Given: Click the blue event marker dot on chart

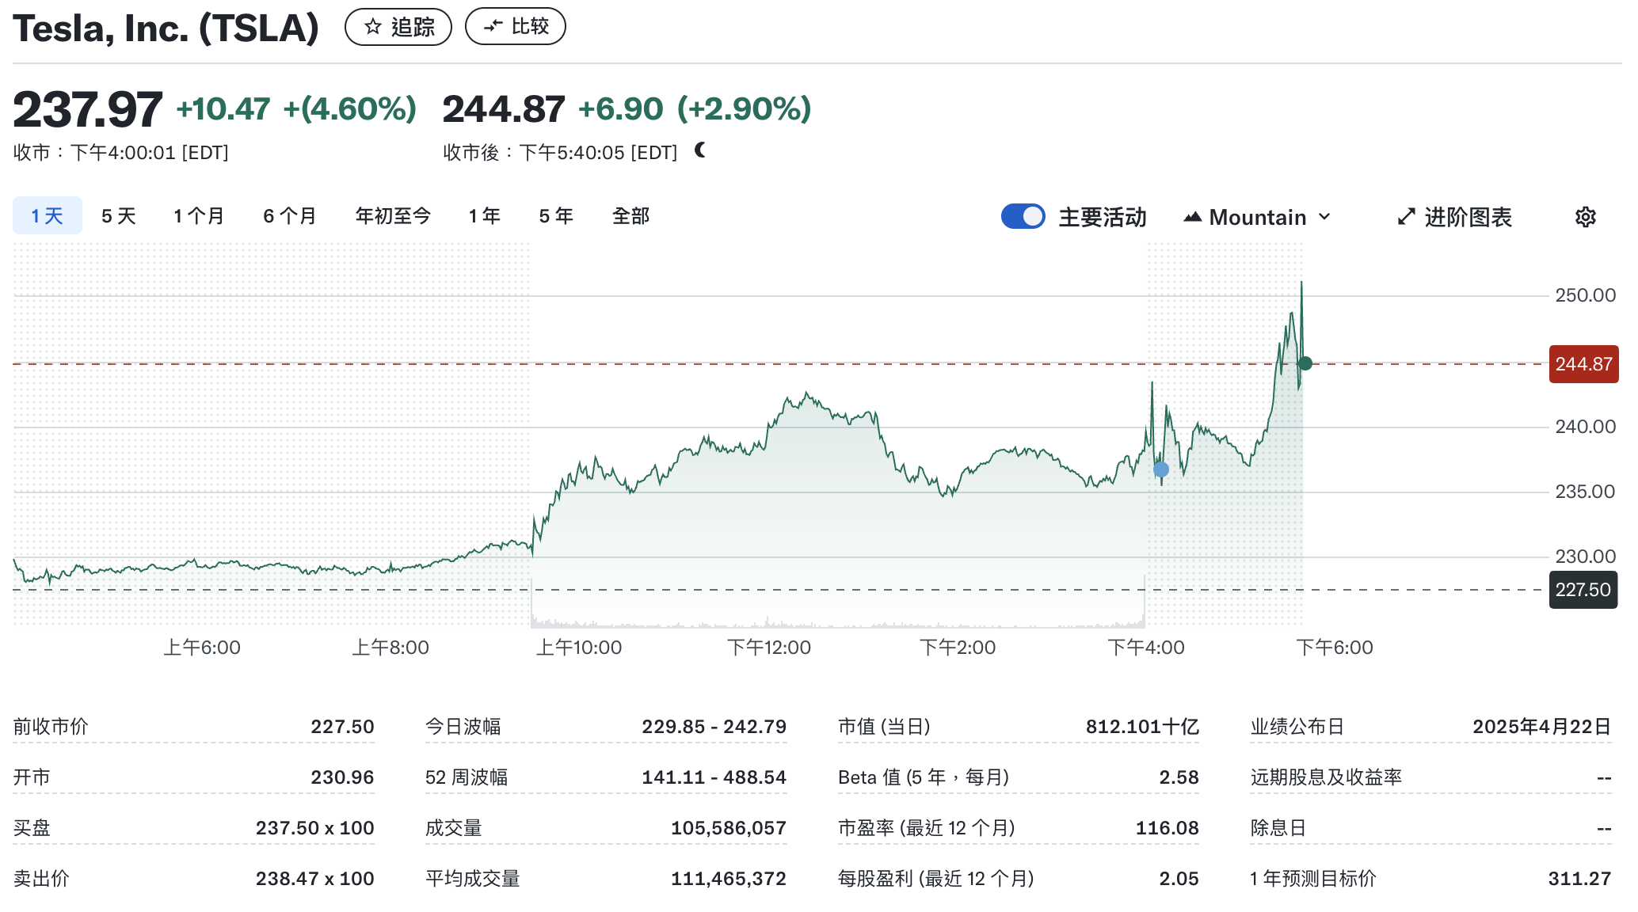Looking at the screenshot, I should pos(1161,469).
